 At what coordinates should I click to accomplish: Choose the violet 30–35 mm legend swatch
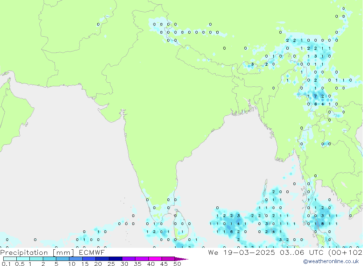coord(129,259)
